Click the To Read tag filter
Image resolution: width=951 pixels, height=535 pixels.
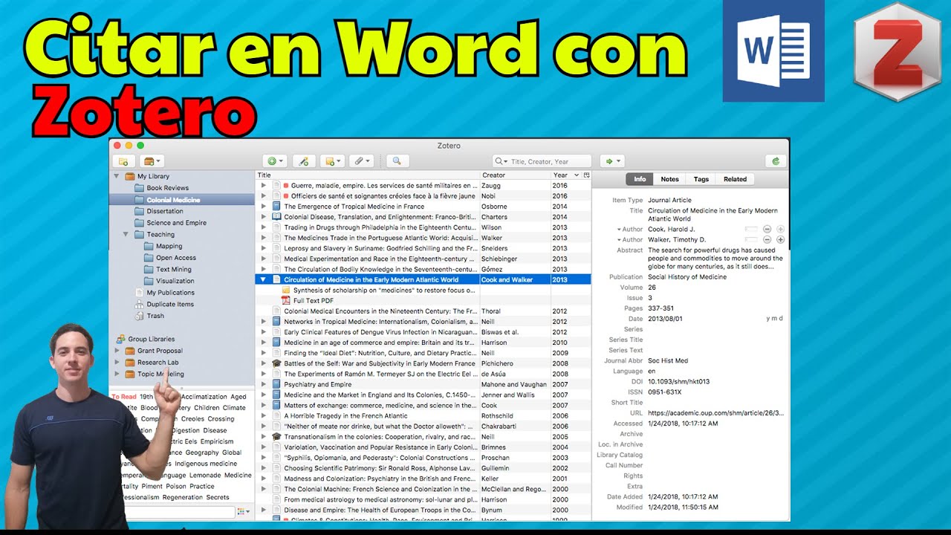[124, 397]
